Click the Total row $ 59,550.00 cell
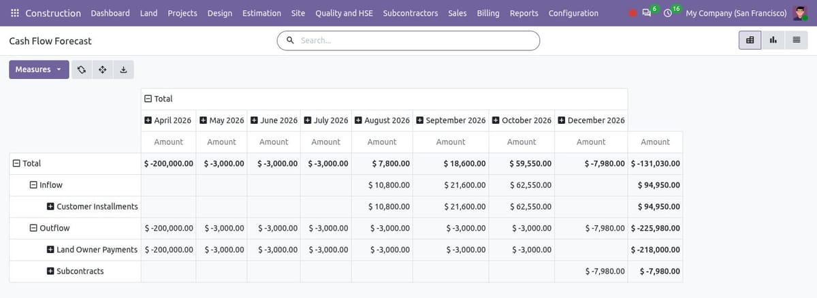Viewport: 817px width, 298px height. point(522,163)
